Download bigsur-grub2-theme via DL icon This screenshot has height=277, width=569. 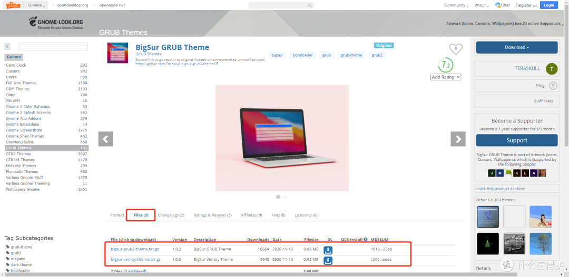coord(328,250)
